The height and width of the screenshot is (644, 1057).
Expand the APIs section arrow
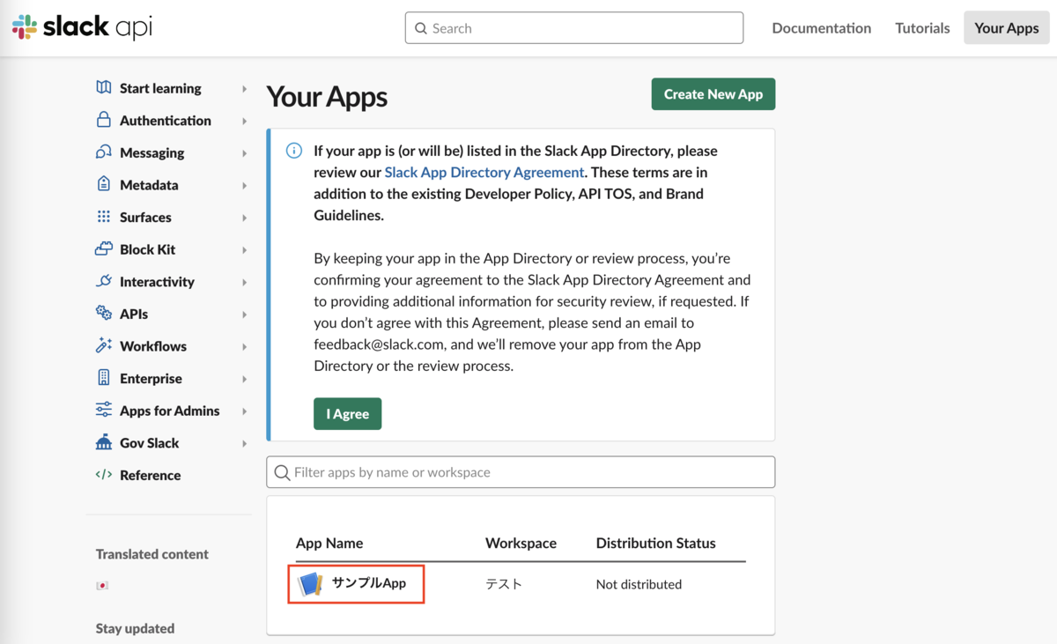point(245,315)
